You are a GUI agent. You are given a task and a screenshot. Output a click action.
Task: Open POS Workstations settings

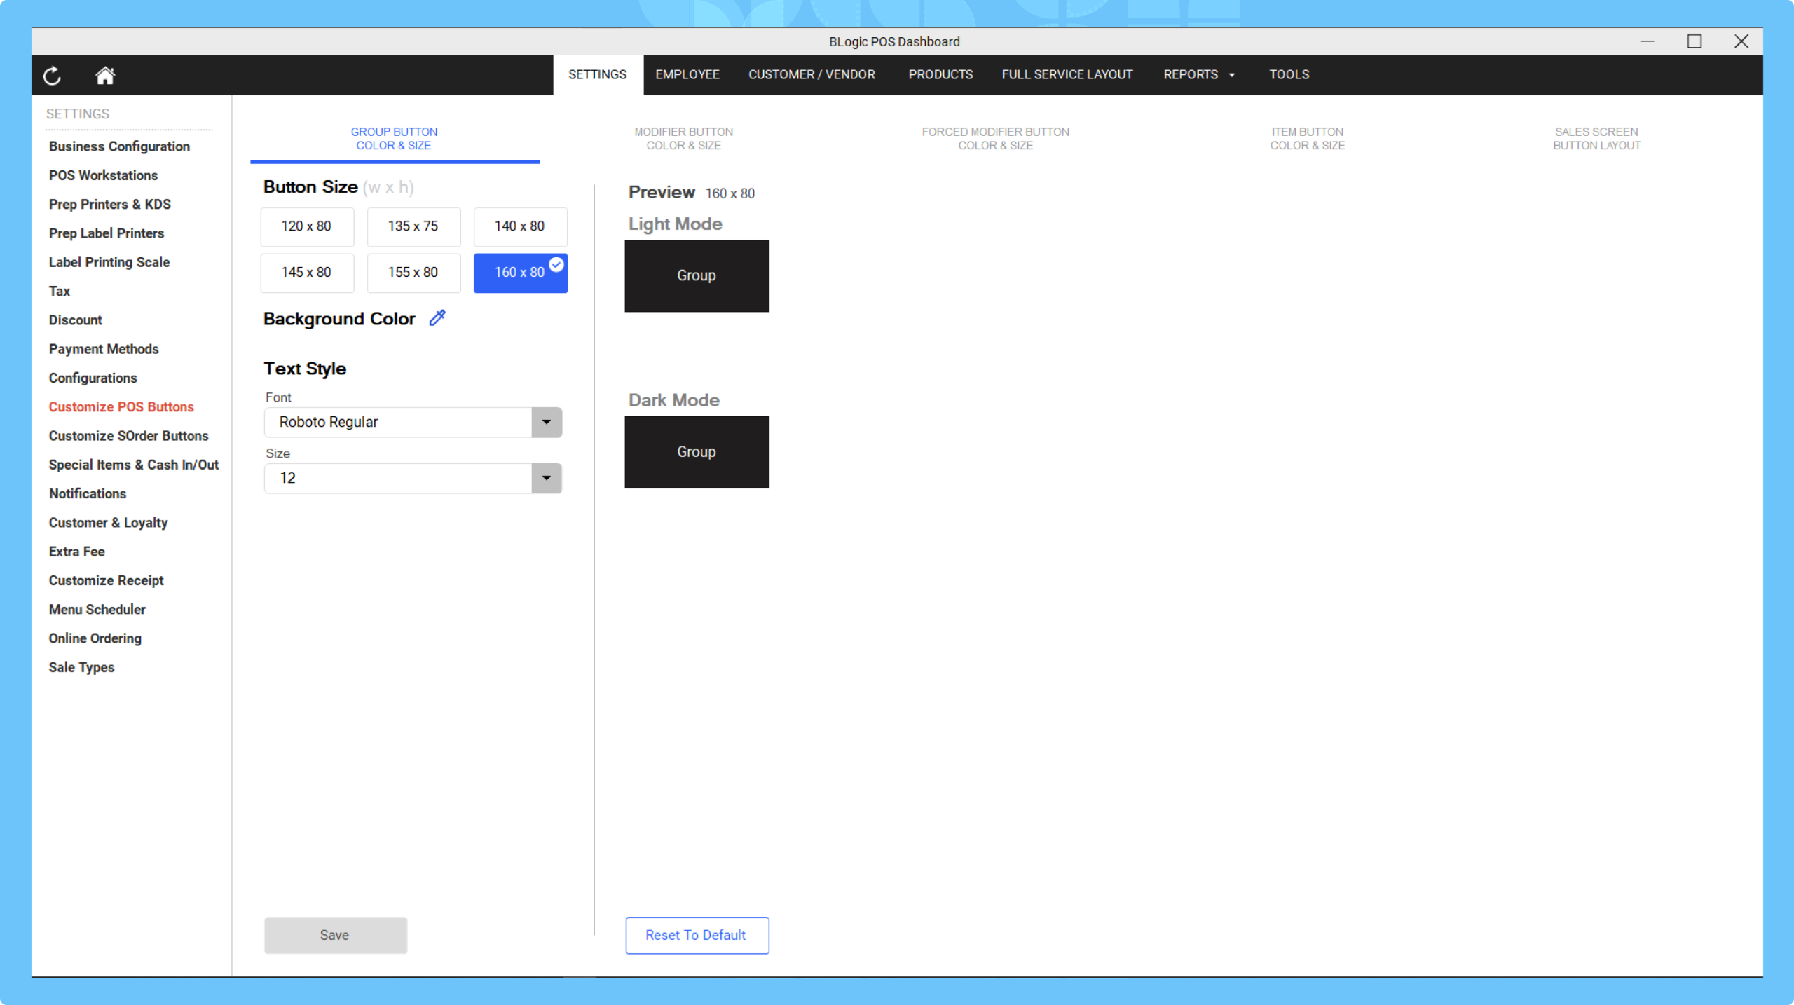pyautogui.click(x=103, y=175)
